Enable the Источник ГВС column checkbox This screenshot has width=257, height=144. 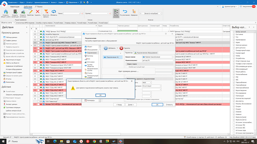[x=234, y=125]
